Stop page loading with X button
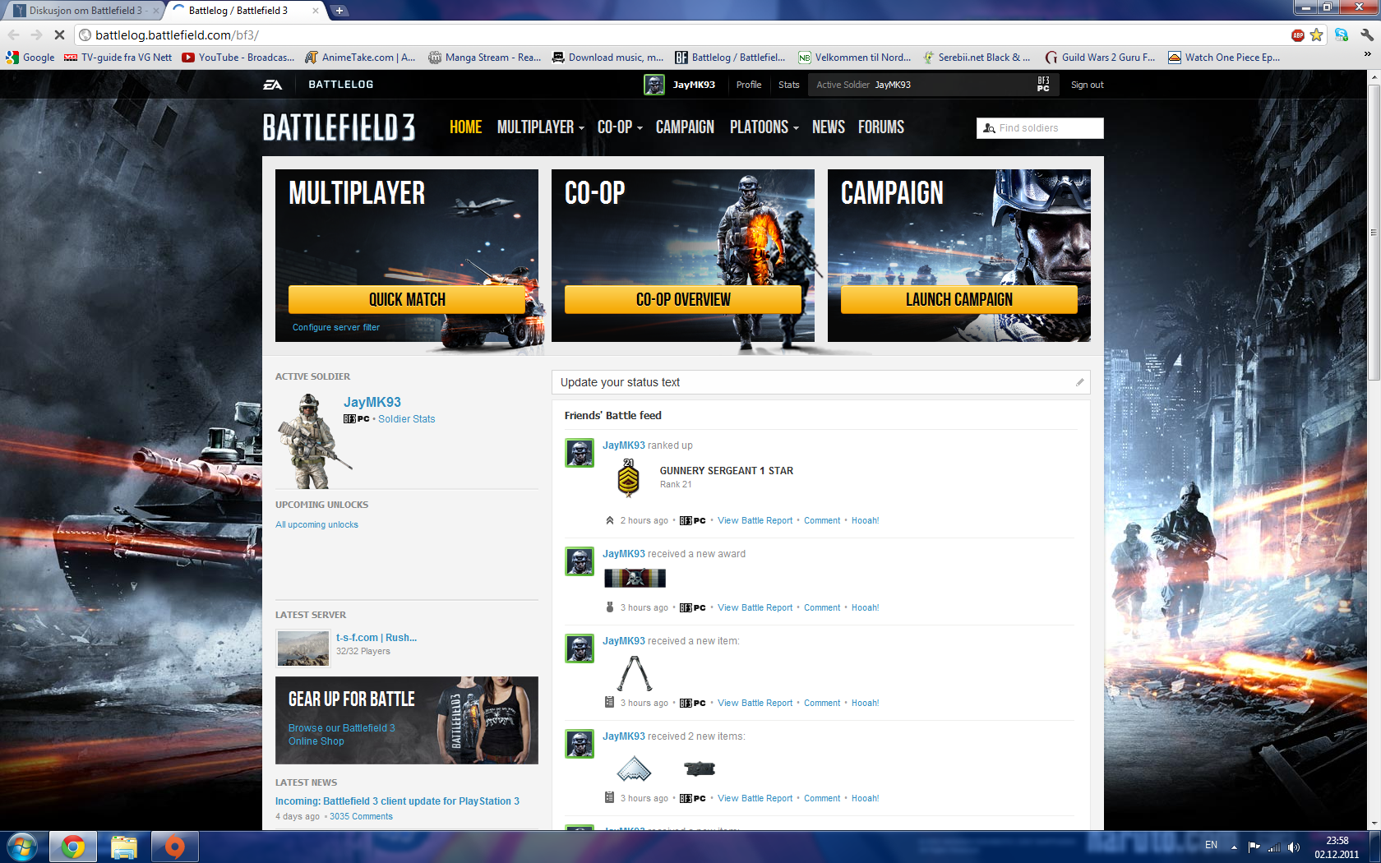 (x=59, y=35)
